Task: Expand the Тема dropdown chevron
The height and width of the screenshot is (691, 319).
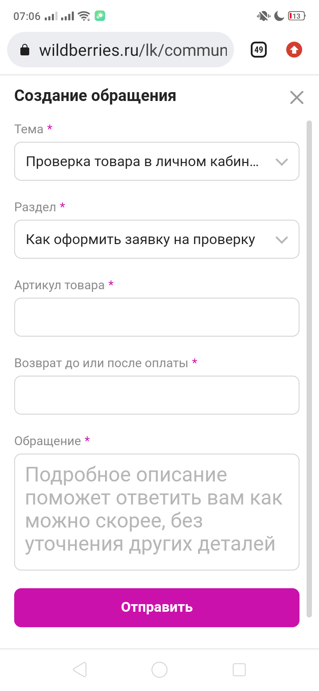Action: tap(282, 162)
